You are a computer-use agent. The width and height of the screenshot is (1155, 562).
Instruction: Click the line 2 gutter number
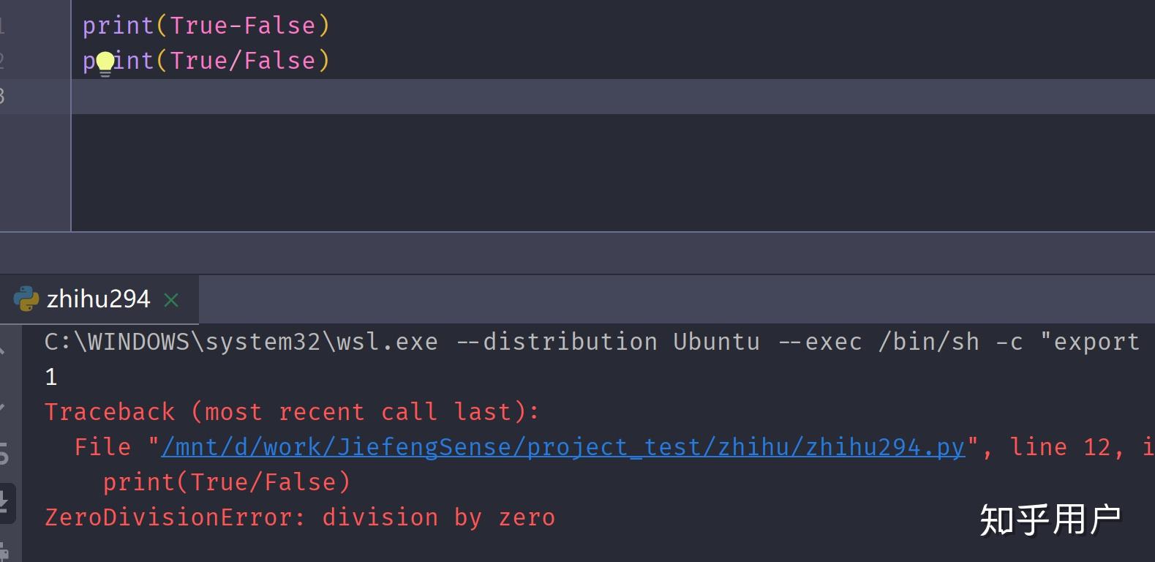click(2, 61)
